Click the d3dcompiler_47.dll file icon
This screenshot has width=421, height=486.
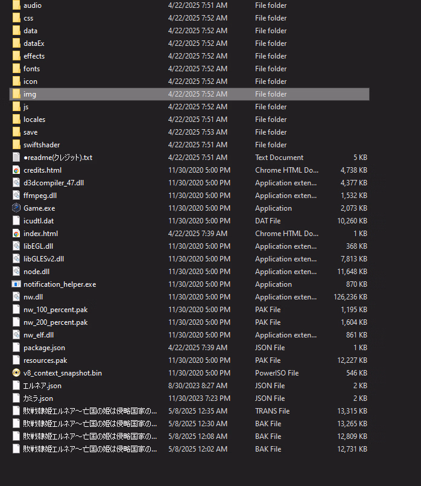point(16,183)
